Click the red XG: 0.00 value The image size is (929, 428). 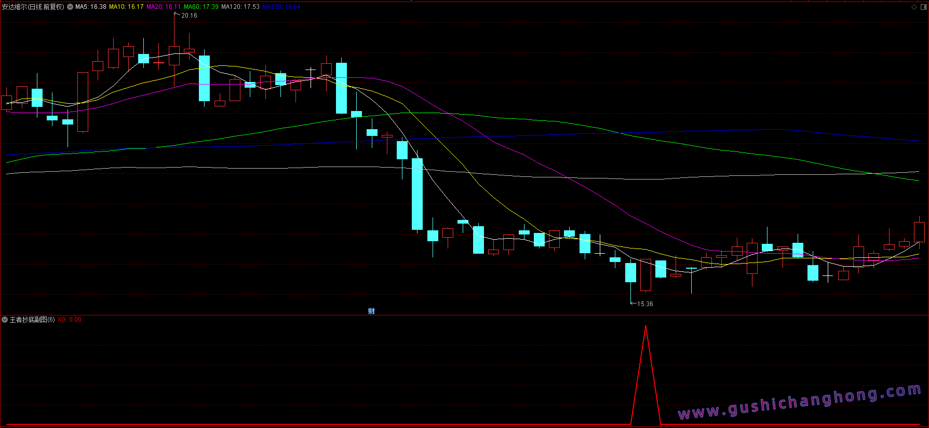tap(69, 320)
